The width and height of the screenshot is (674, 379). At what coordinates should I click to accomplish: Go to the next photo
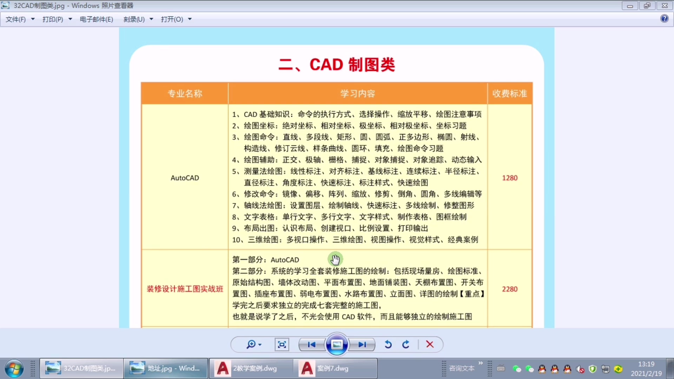[362, 345]
